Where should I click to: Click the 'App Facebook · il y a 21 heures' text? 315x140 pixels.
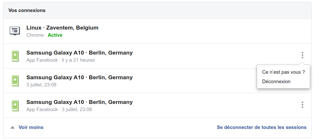[61, 60]
